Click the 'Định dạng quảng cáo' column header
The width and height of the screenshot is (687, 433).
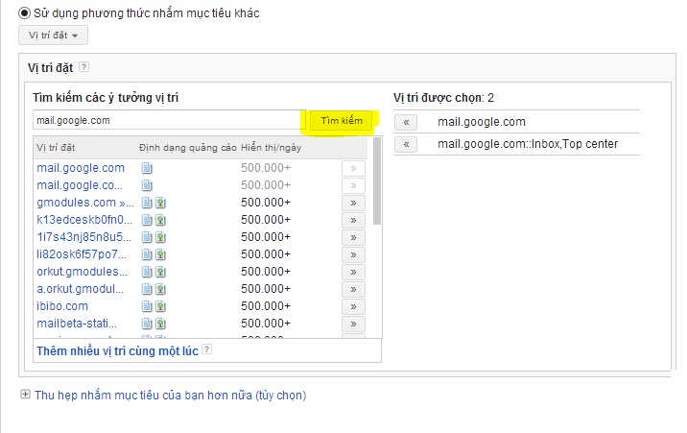(188, 148)
